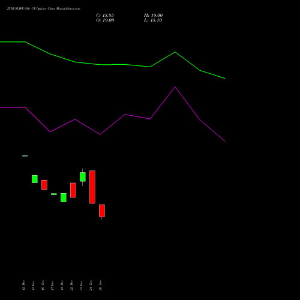300x300 pixels.
Task: Click the 26 Dec date axis label
Action: coord(100,285)
